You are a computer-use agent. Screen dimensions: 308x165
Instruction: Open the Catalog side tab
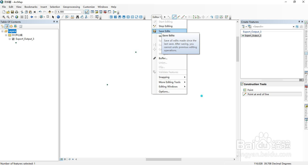(306, 111)
